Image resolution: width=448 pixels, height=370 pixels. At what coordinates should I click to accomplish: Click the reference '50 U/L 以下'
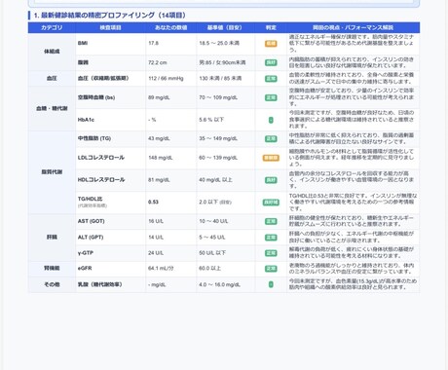(212, 253)
